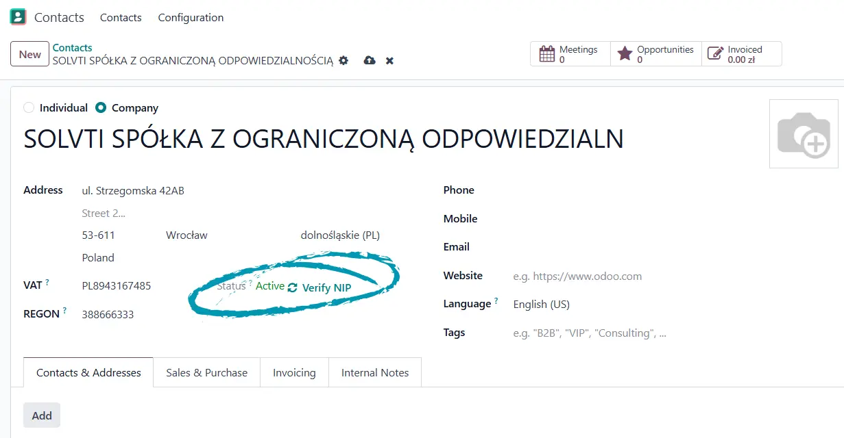Click the Contacts app title
Viewport: 844px width, 438px height.
[59, 18]
